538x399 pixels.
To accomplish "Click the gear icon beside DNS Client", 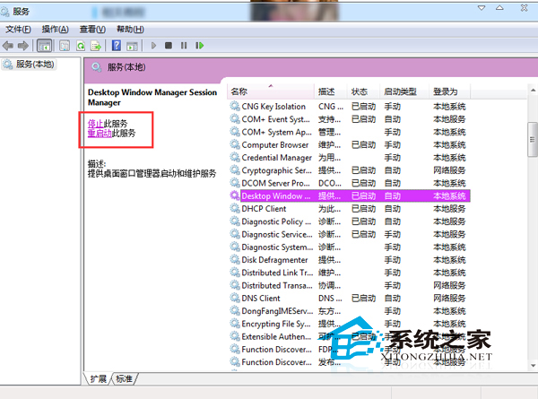I will 235,298.
